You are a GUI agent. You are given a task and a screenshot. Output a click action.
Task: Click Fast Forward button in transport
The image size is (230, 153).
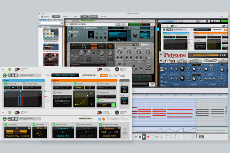pos(136,137)
